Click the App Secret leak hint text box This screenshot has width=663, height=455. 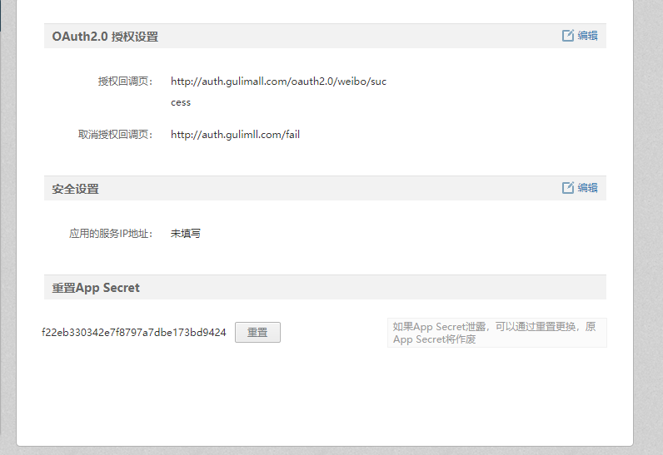coord(496,333)
